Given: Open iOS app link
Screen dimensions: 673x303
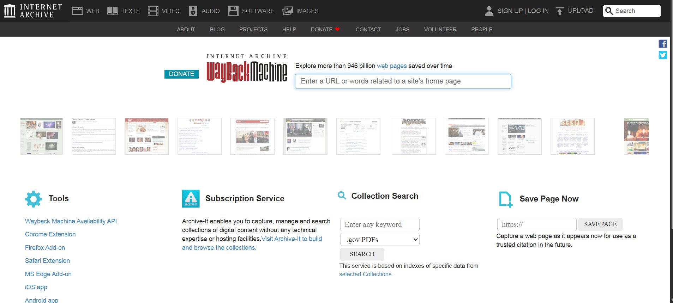Looking at the screenshot, I should (36, 287).
